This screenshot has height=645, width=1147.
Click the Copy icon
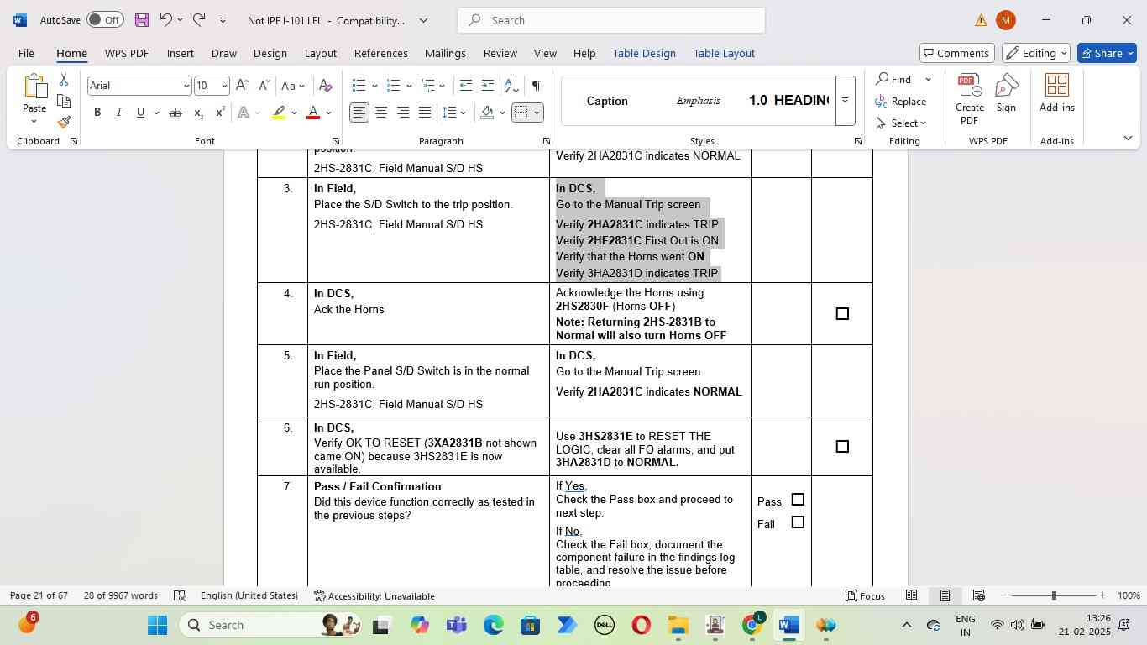click(x=64, y=102)
